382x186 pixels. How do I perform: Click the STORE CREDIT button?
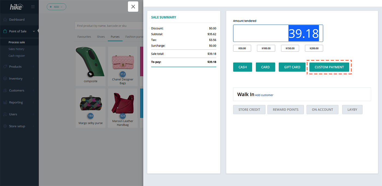(249, 109)
